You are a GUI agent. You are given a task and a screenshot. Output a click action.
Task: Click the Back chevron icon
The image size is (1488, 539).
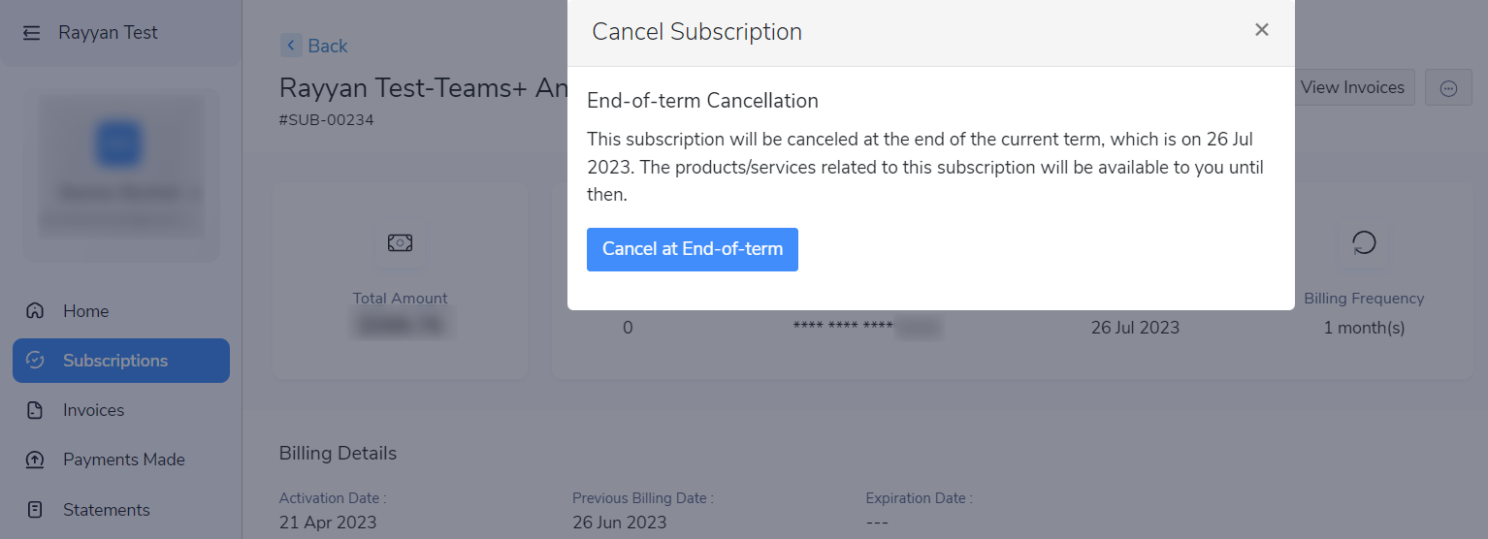pos(291,45)
